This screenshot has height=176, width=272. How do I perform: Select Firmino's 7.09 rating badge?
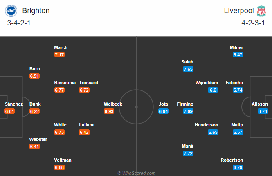point(188,111)
